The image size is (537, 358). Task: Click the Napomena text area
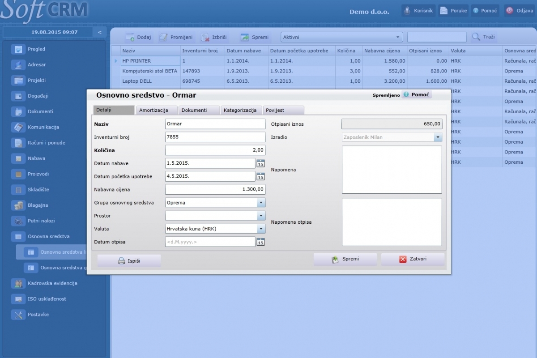tap(392, 170)
